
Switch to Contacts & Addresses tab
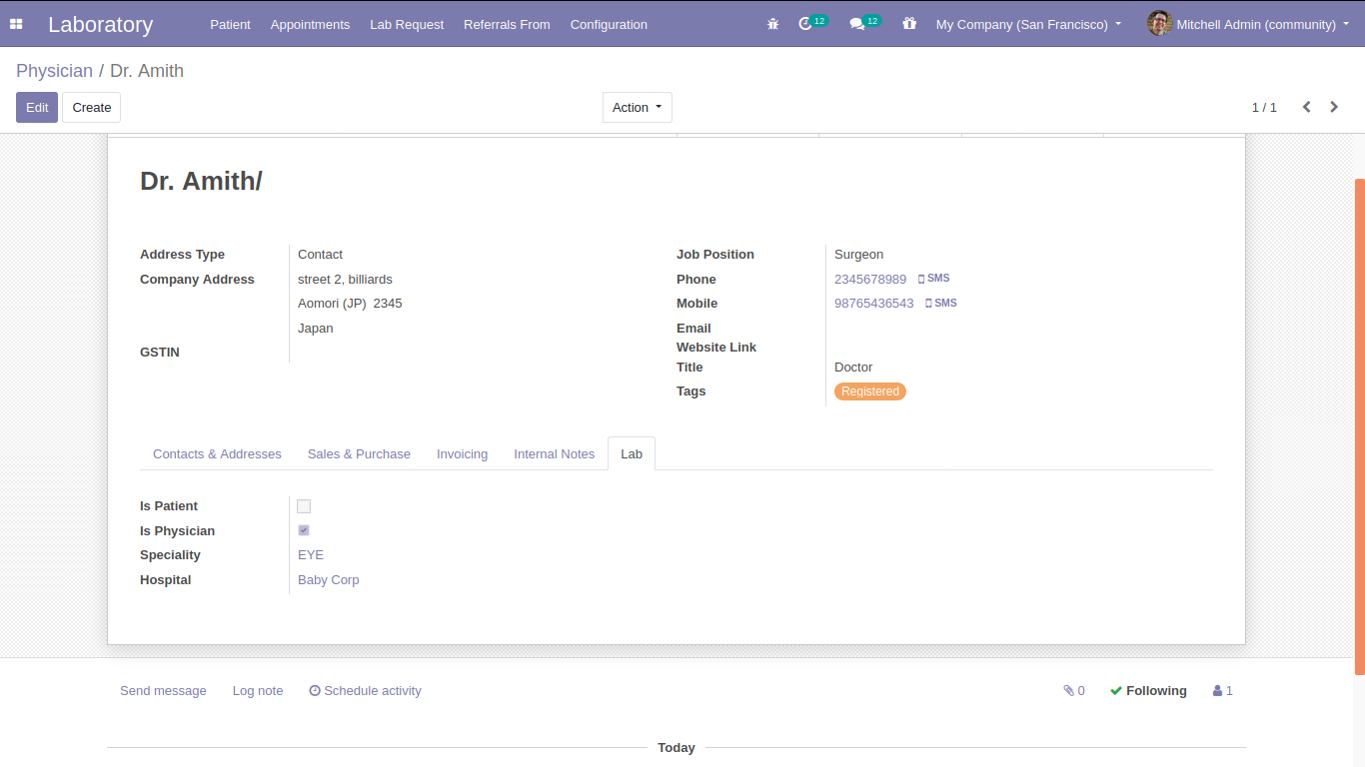217,453
